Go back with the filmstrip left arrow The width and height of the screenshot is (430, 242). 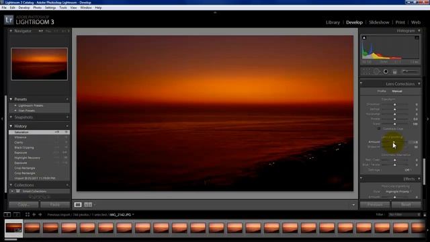click(34, 214)
